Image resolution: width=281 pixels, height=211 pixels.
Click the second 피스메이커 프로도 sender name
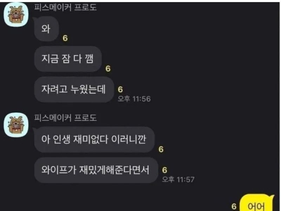coord(65,118)
